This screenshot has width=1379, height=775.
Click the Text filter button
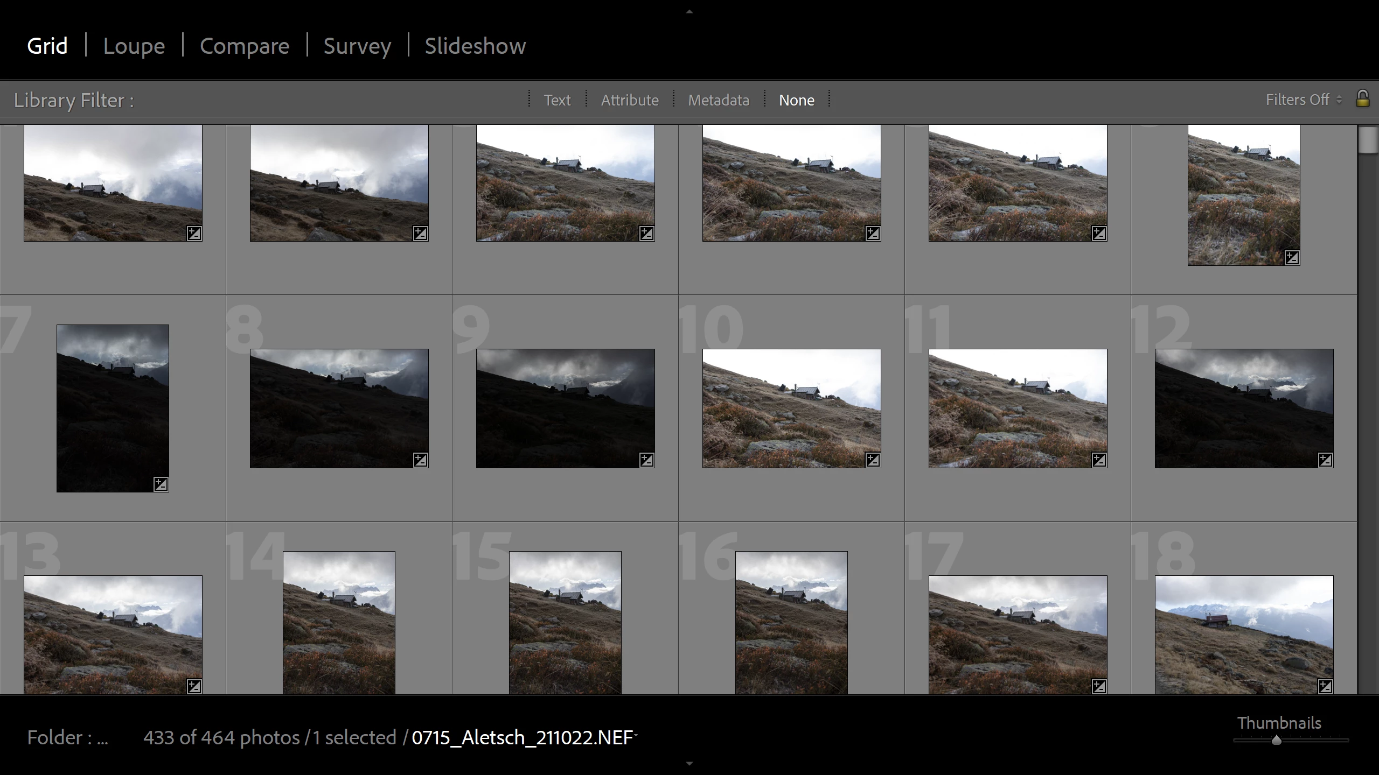pos(557,100)
